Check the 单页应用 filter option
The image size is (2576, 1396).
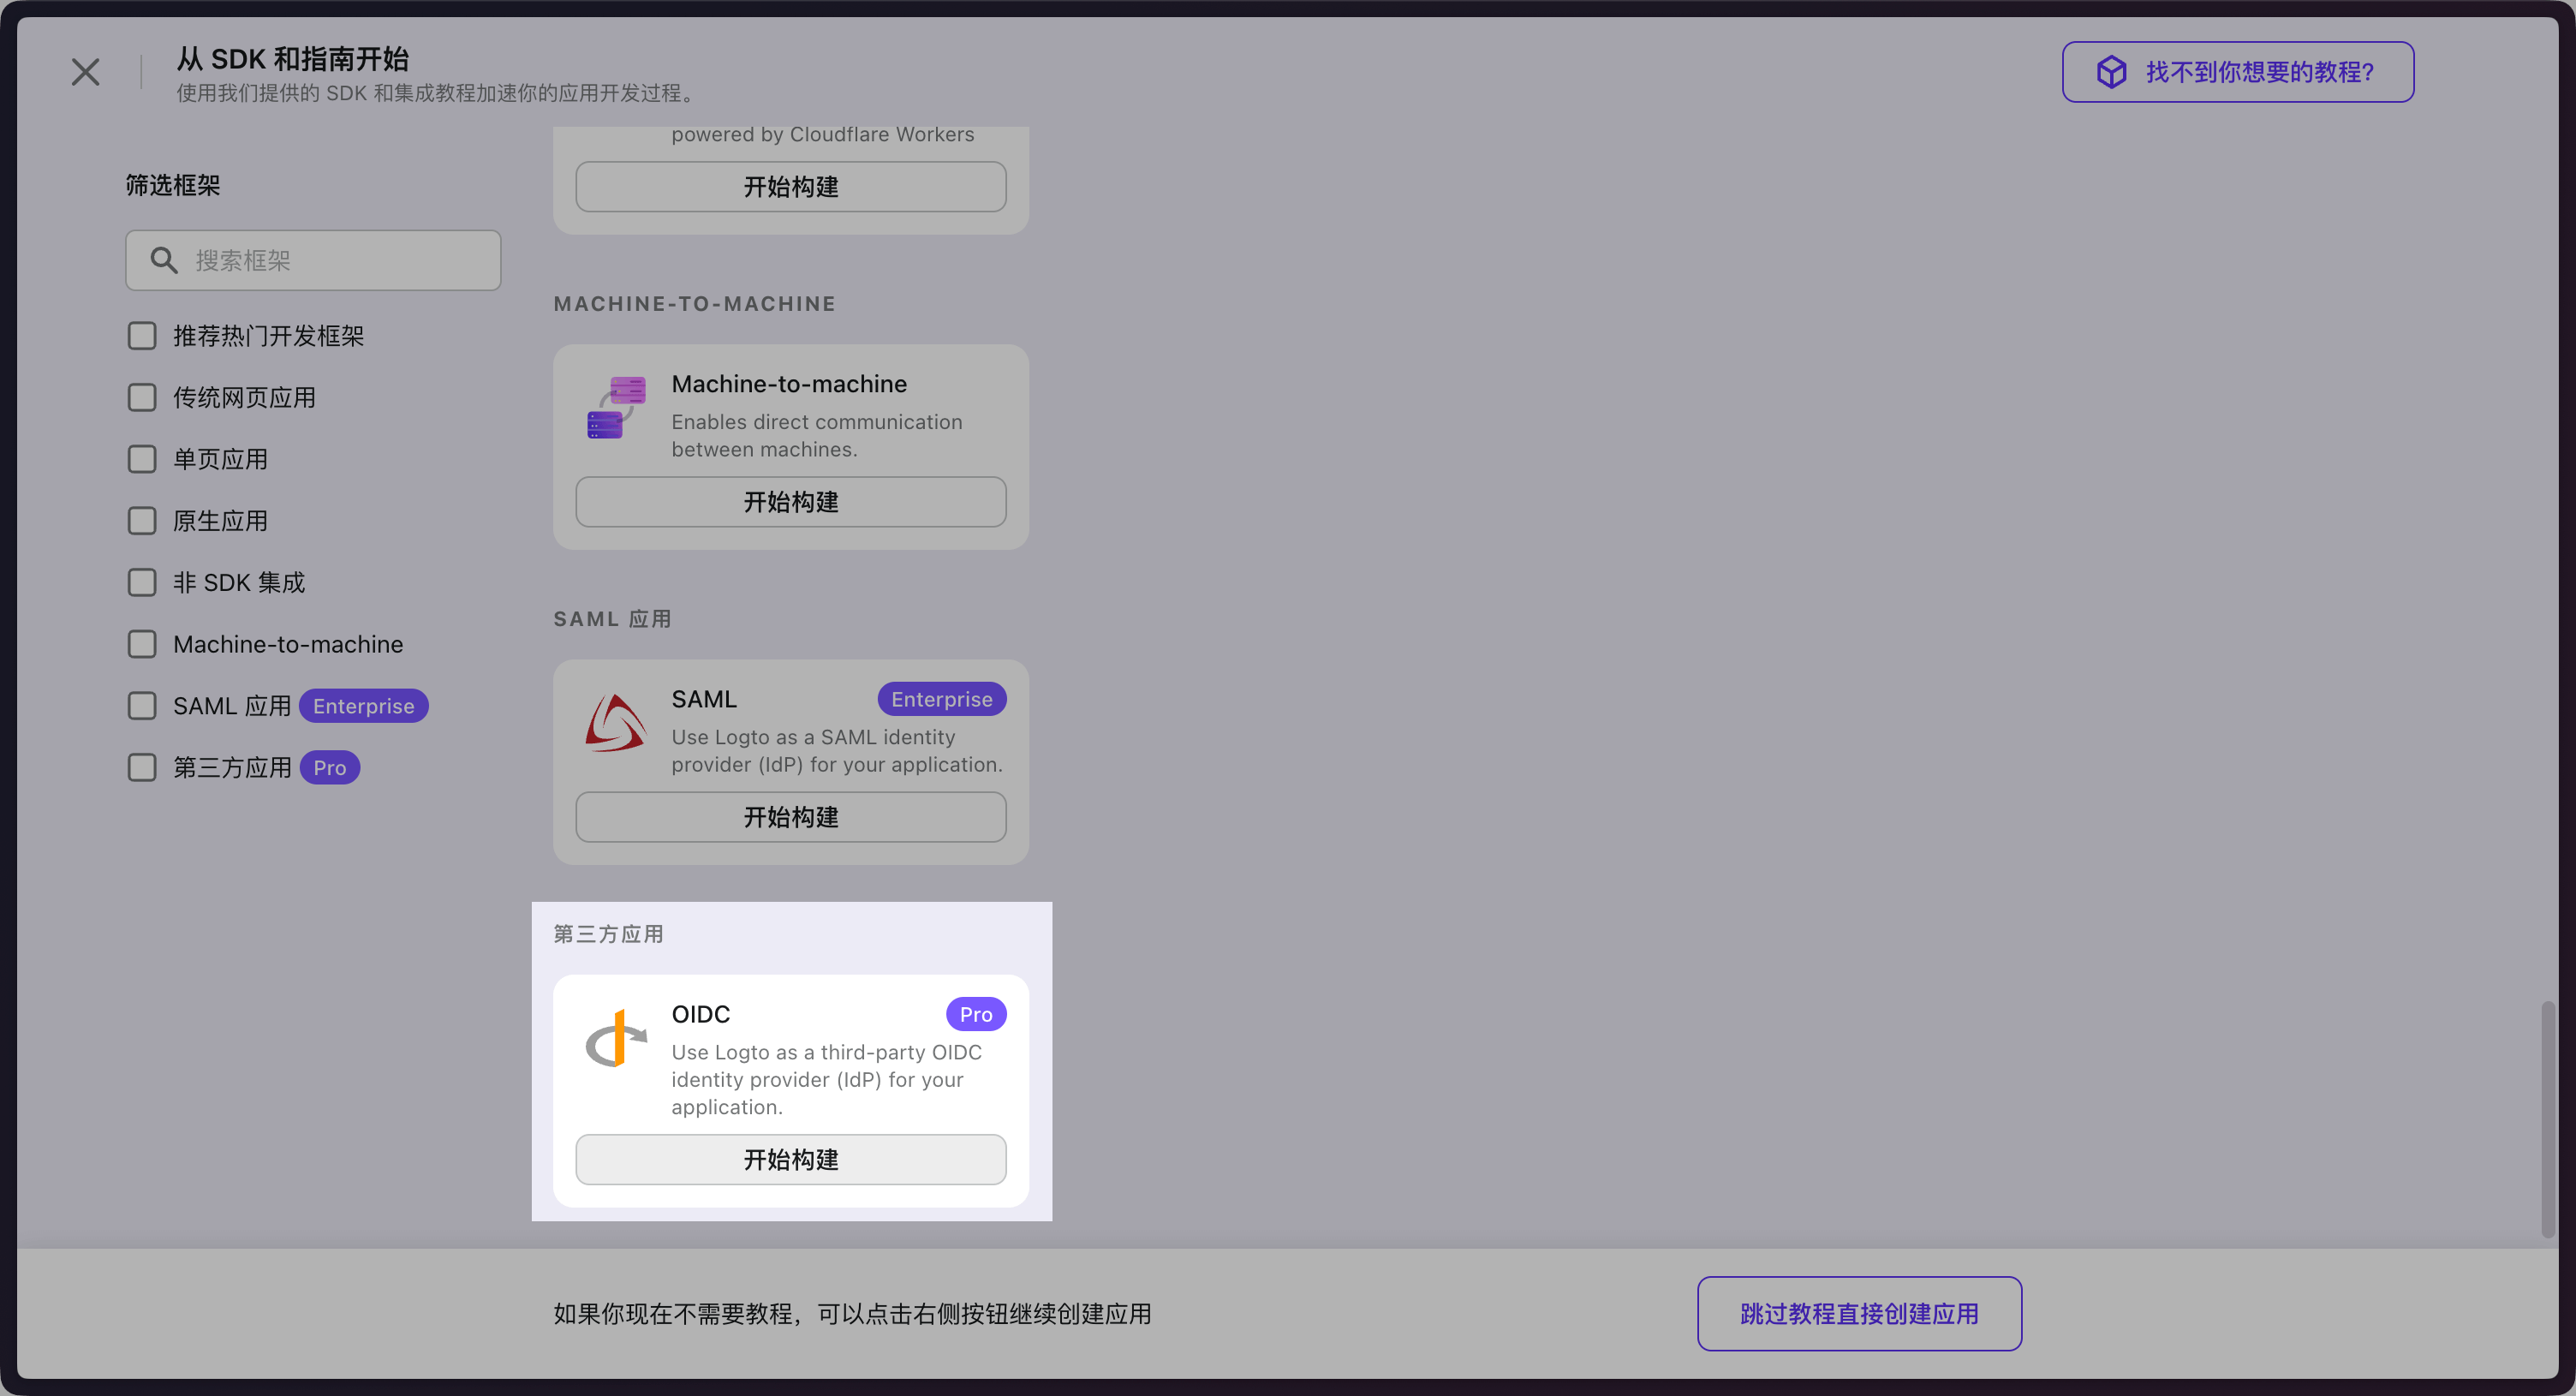[142, 459]
